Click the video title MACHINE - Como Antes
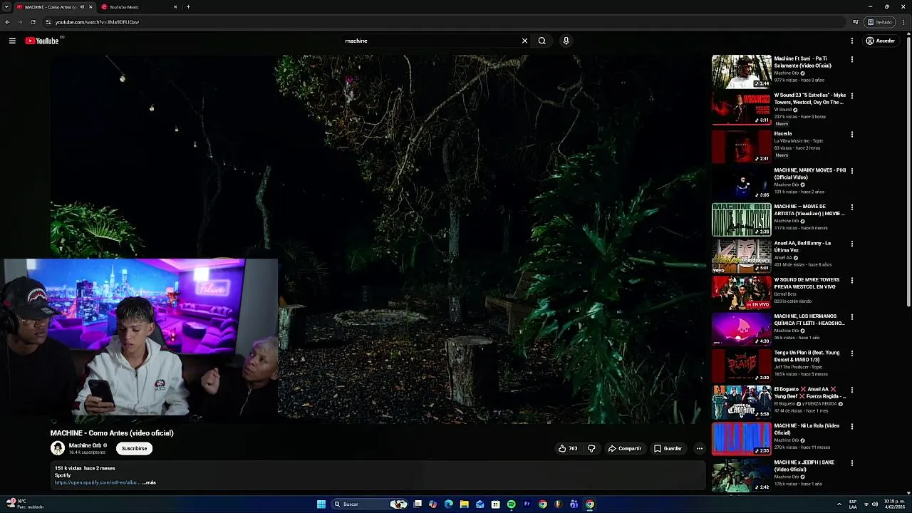 tap(112, 433)
